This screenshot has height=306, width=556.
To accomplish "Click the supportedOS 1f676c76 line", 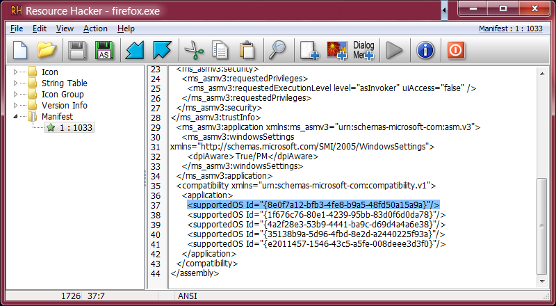I will [316, 215].
